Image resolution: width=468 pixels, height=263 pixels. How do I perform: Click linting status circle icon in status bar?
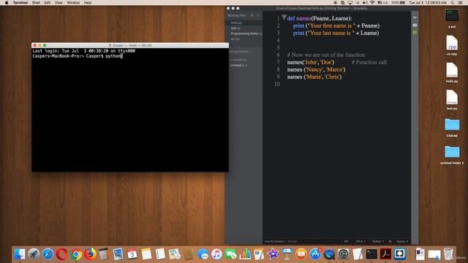390,241
